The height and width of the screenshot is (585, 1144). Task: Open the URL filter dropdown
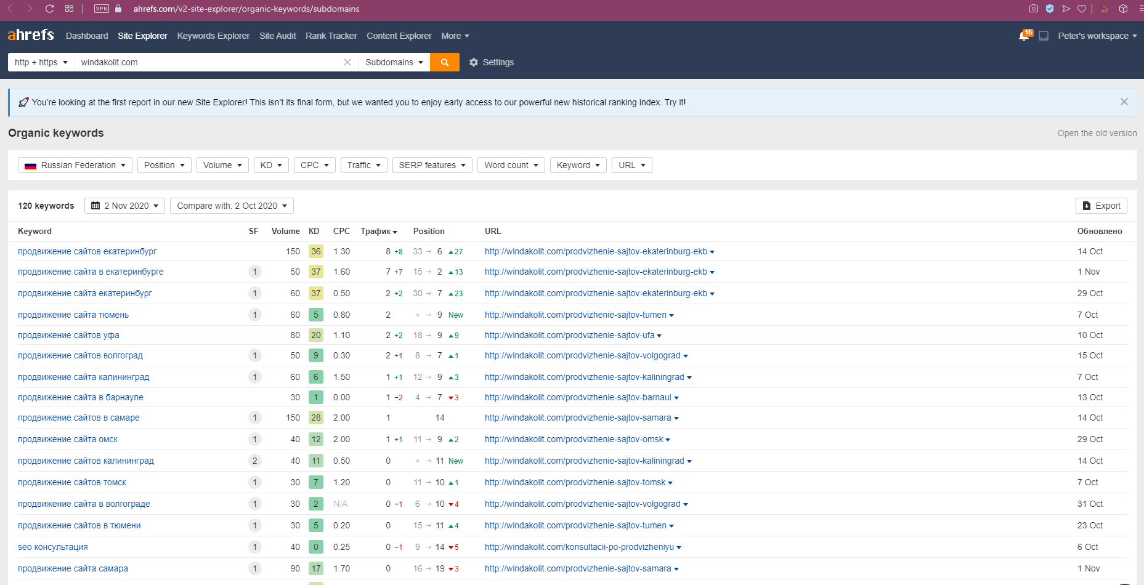(x=632, y=165)
